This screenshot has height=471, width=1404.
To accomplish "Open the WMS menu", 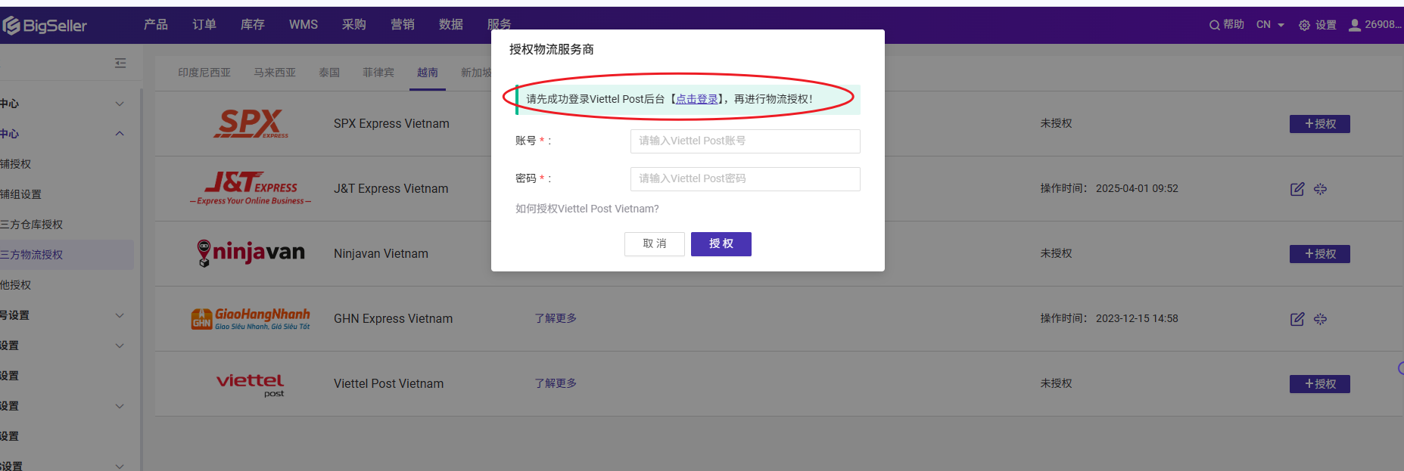I will pyautogui.click(x=304, y=25).
